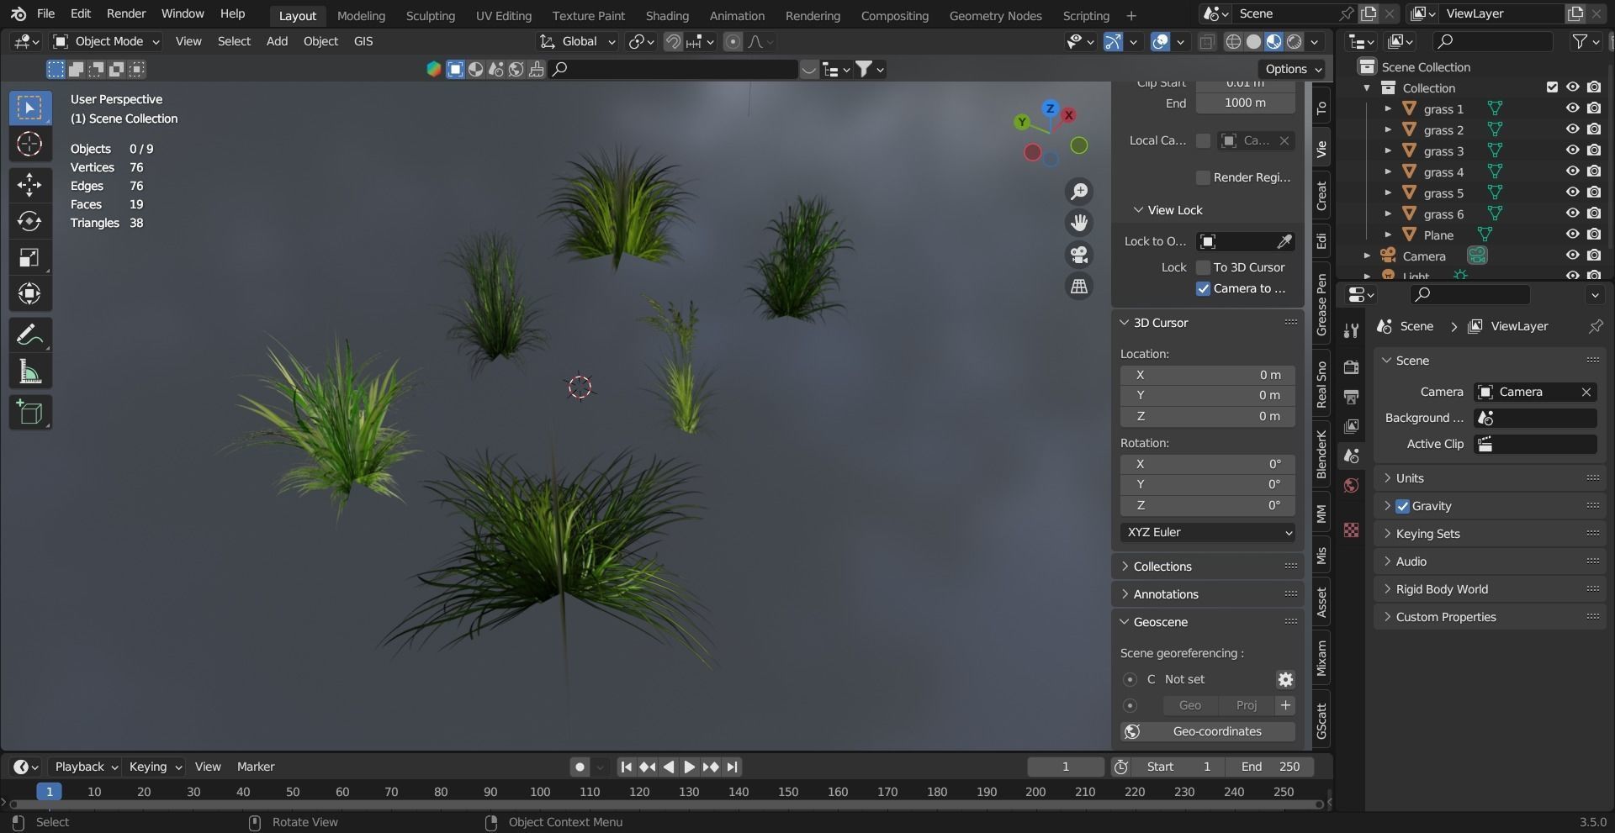Select the Transform tool
Screen dimensions: 1615x833
point(29,293)
